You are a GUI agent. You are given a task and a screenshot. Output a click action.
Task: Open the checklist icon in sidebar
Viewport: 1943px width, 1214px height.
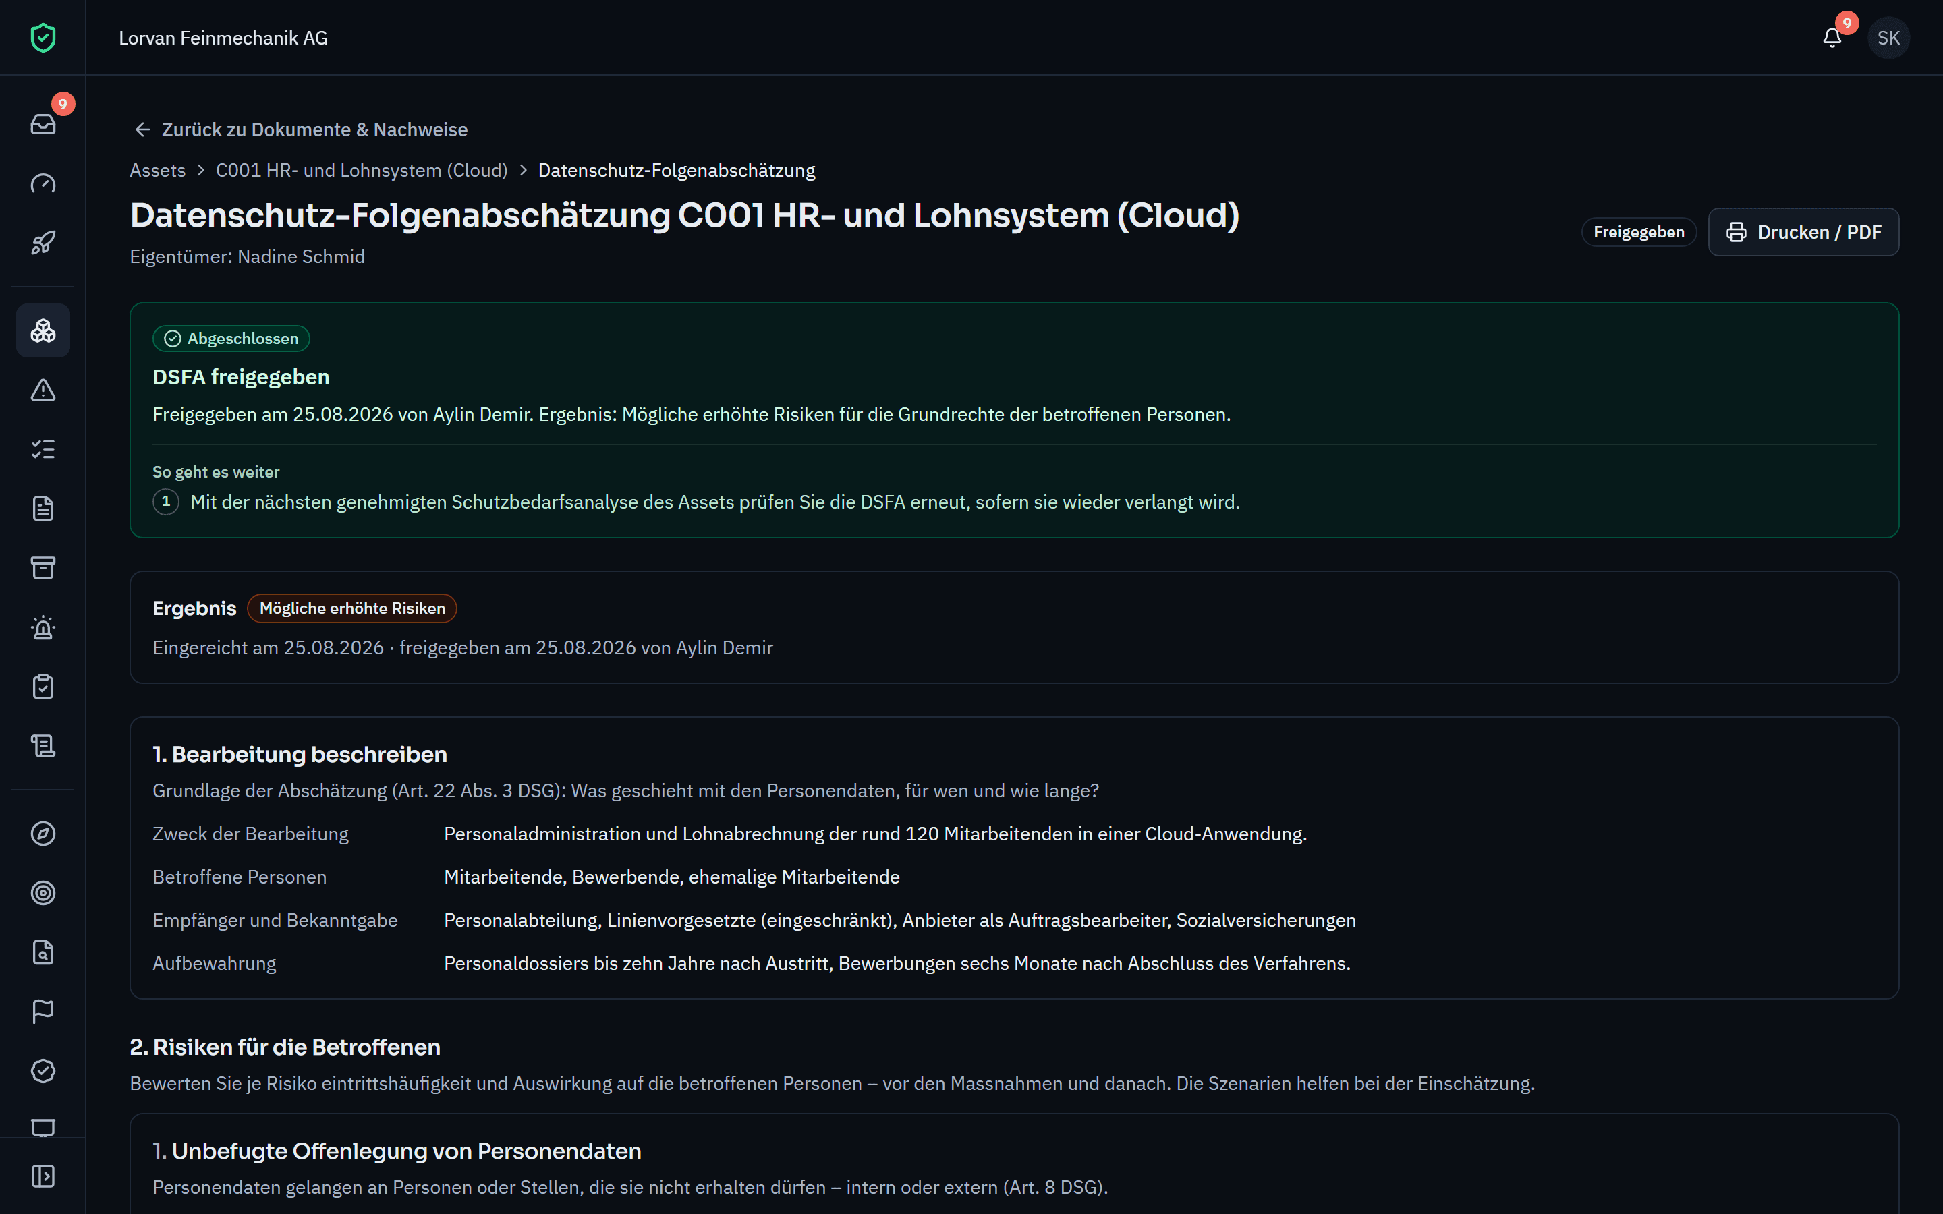pos(43,450)
